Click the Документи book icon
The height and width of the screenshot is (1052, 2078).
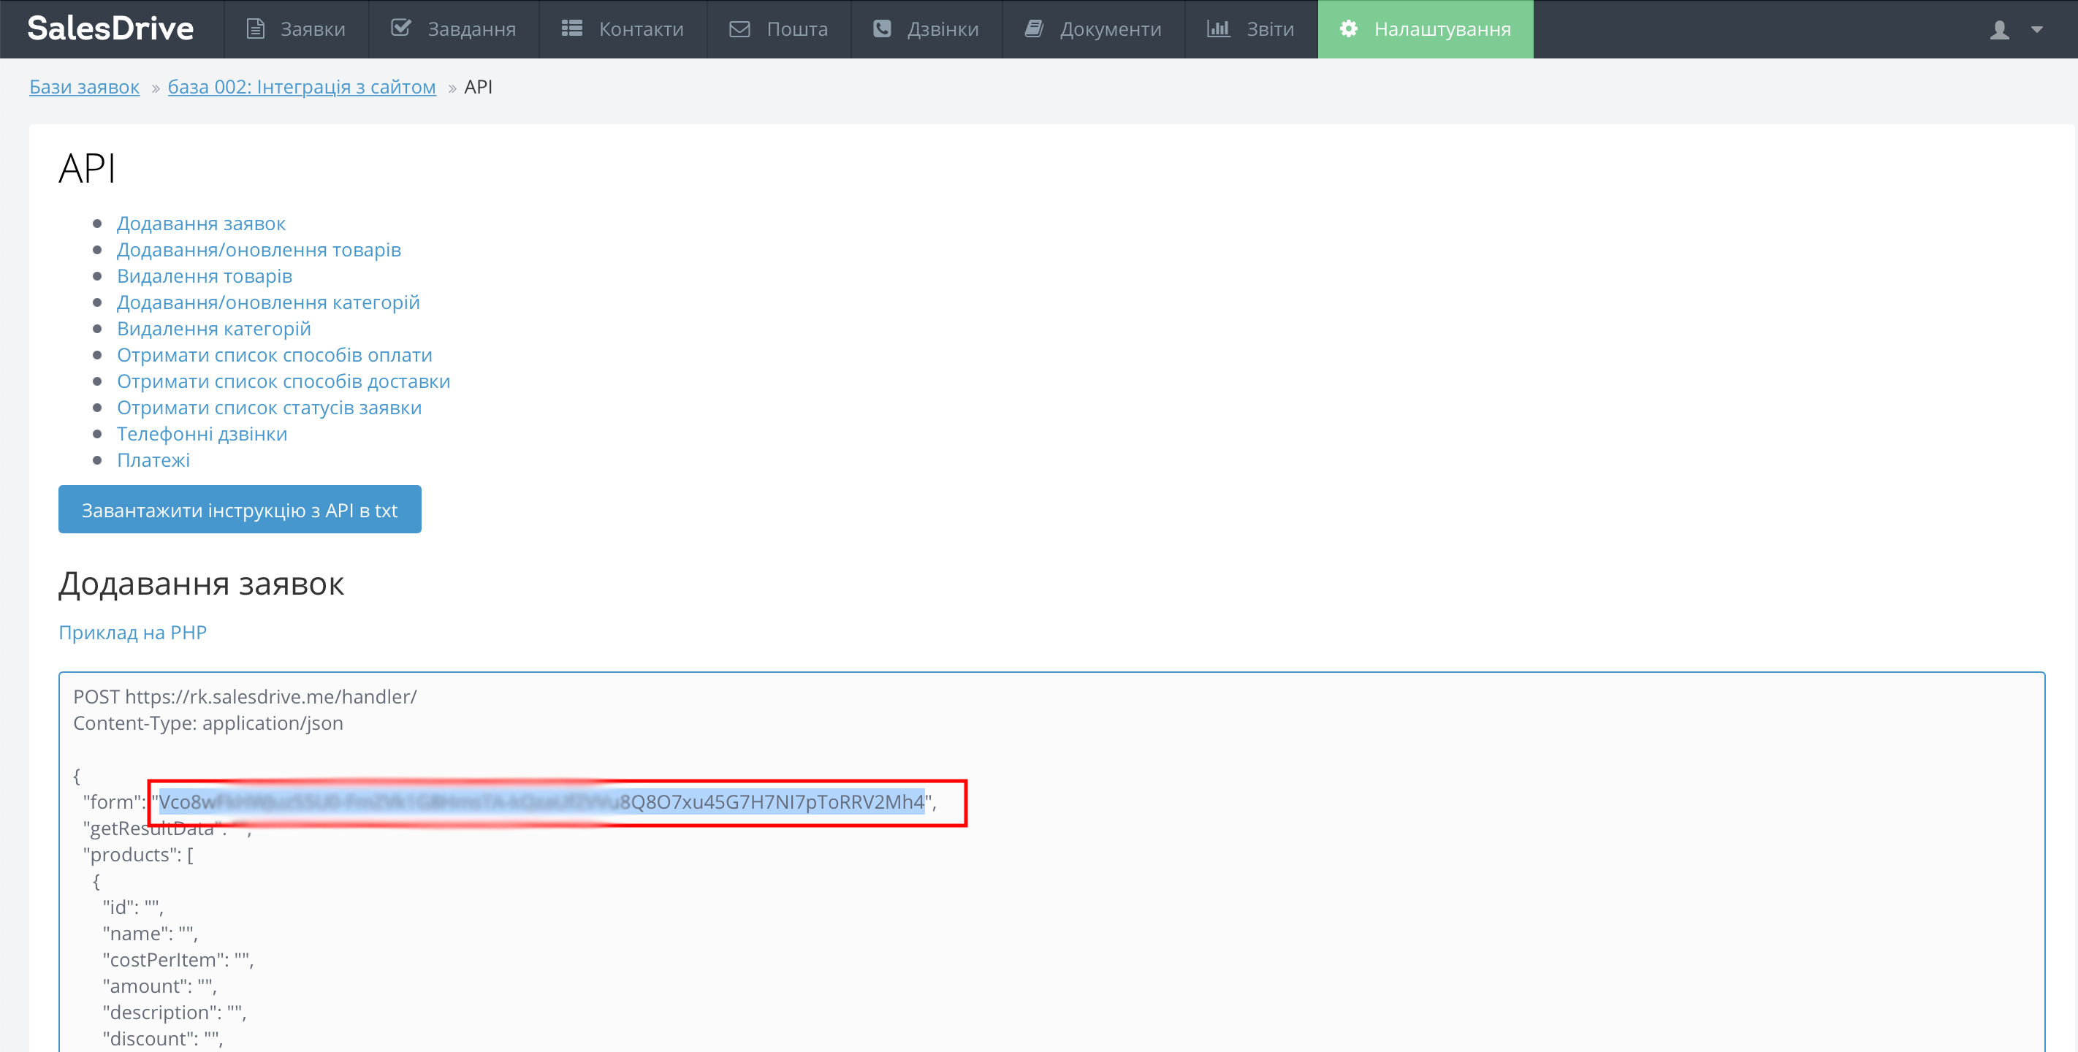click(x=1034, y=28)
